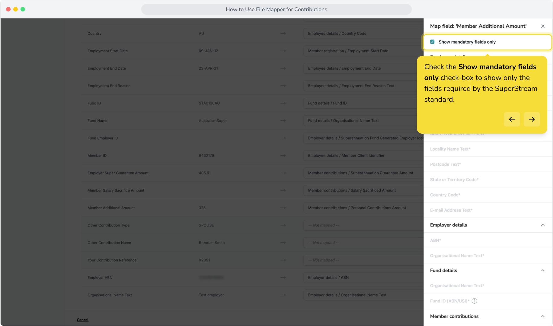Click sample value Test employer

click(x=211, y=295)
